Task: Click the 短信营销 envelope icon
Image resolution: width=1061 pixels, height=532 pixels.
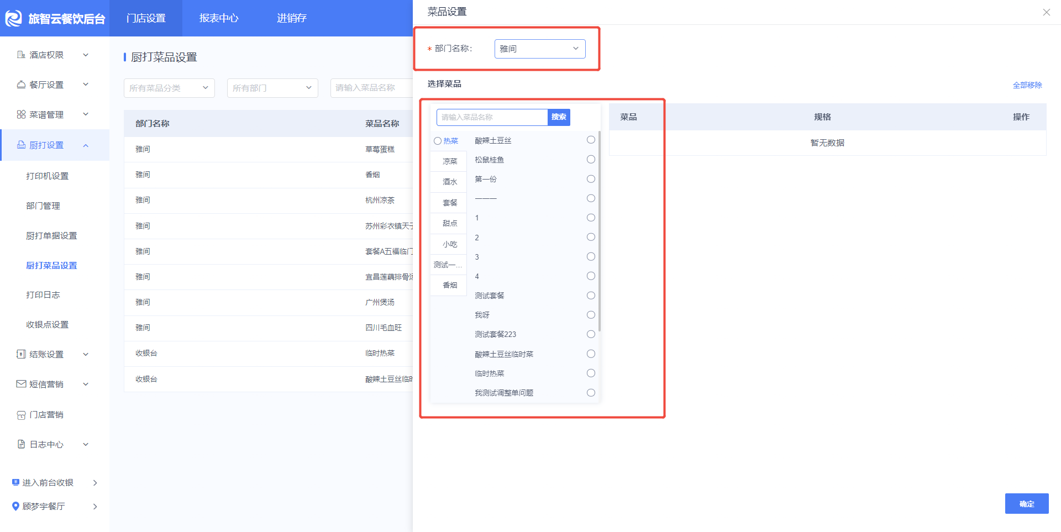Action: [21, 384]
